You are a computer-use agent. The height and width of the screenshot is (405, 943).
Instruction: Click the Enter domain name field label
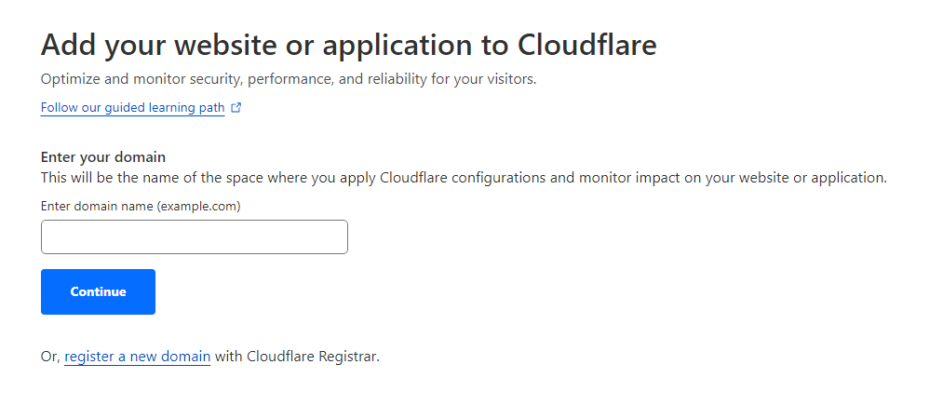tap(141, 207)
